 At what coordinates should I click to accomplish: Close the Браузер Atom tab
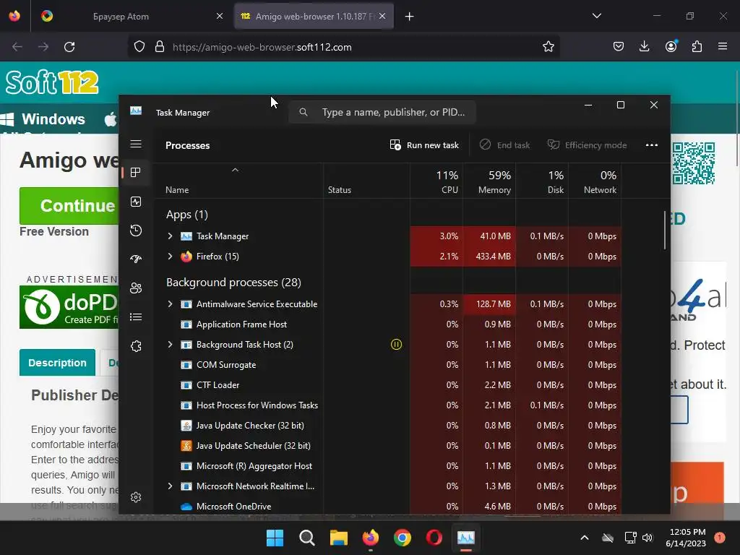pyautogui.click(x=220, y=17)
